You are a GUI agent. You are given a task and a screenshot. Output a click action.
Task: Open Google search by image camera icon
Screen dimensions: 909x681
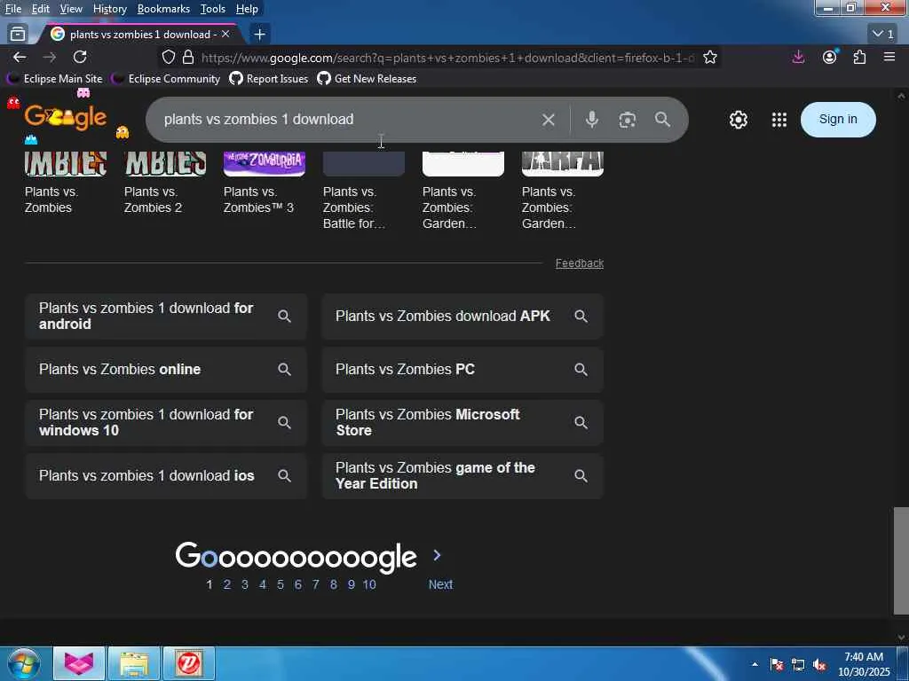coord(628,120)
